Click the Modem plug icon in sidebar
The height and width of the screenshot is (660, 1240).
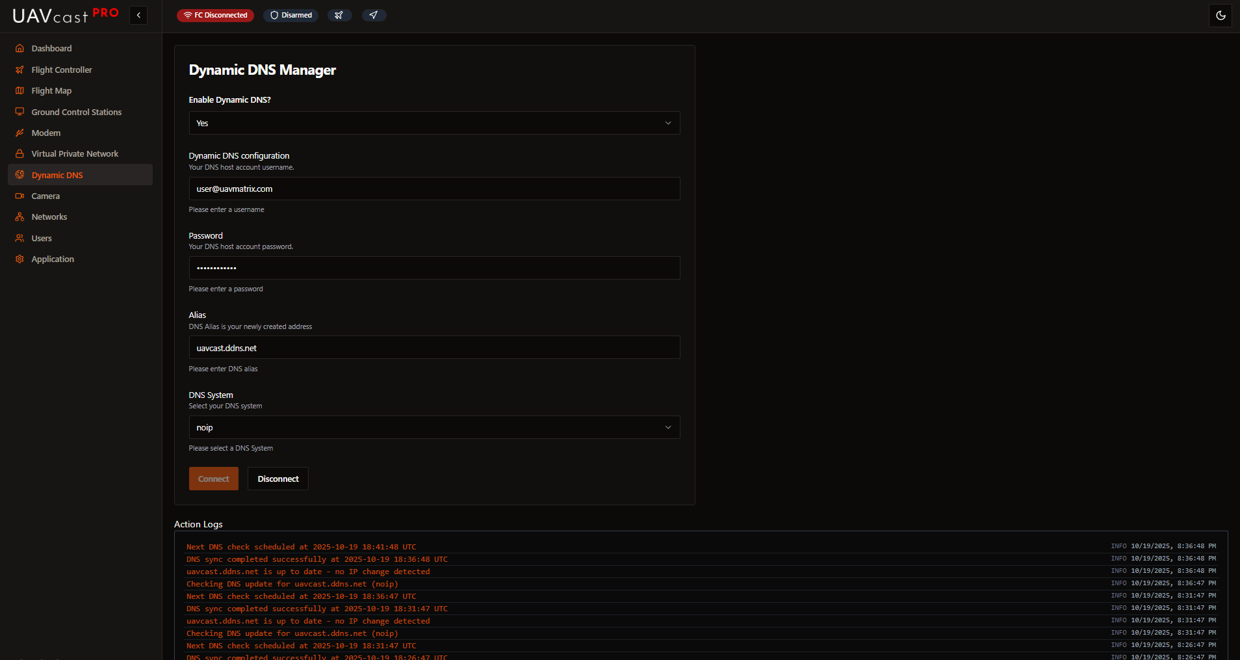[19, 133]
